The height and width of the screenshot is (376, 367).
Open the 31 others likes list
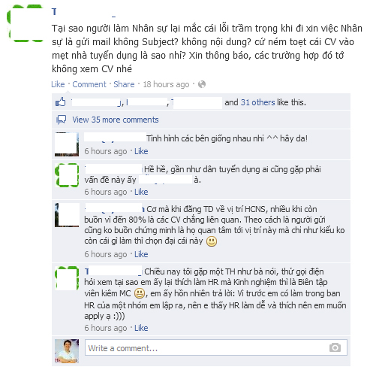tap(257, 102)
